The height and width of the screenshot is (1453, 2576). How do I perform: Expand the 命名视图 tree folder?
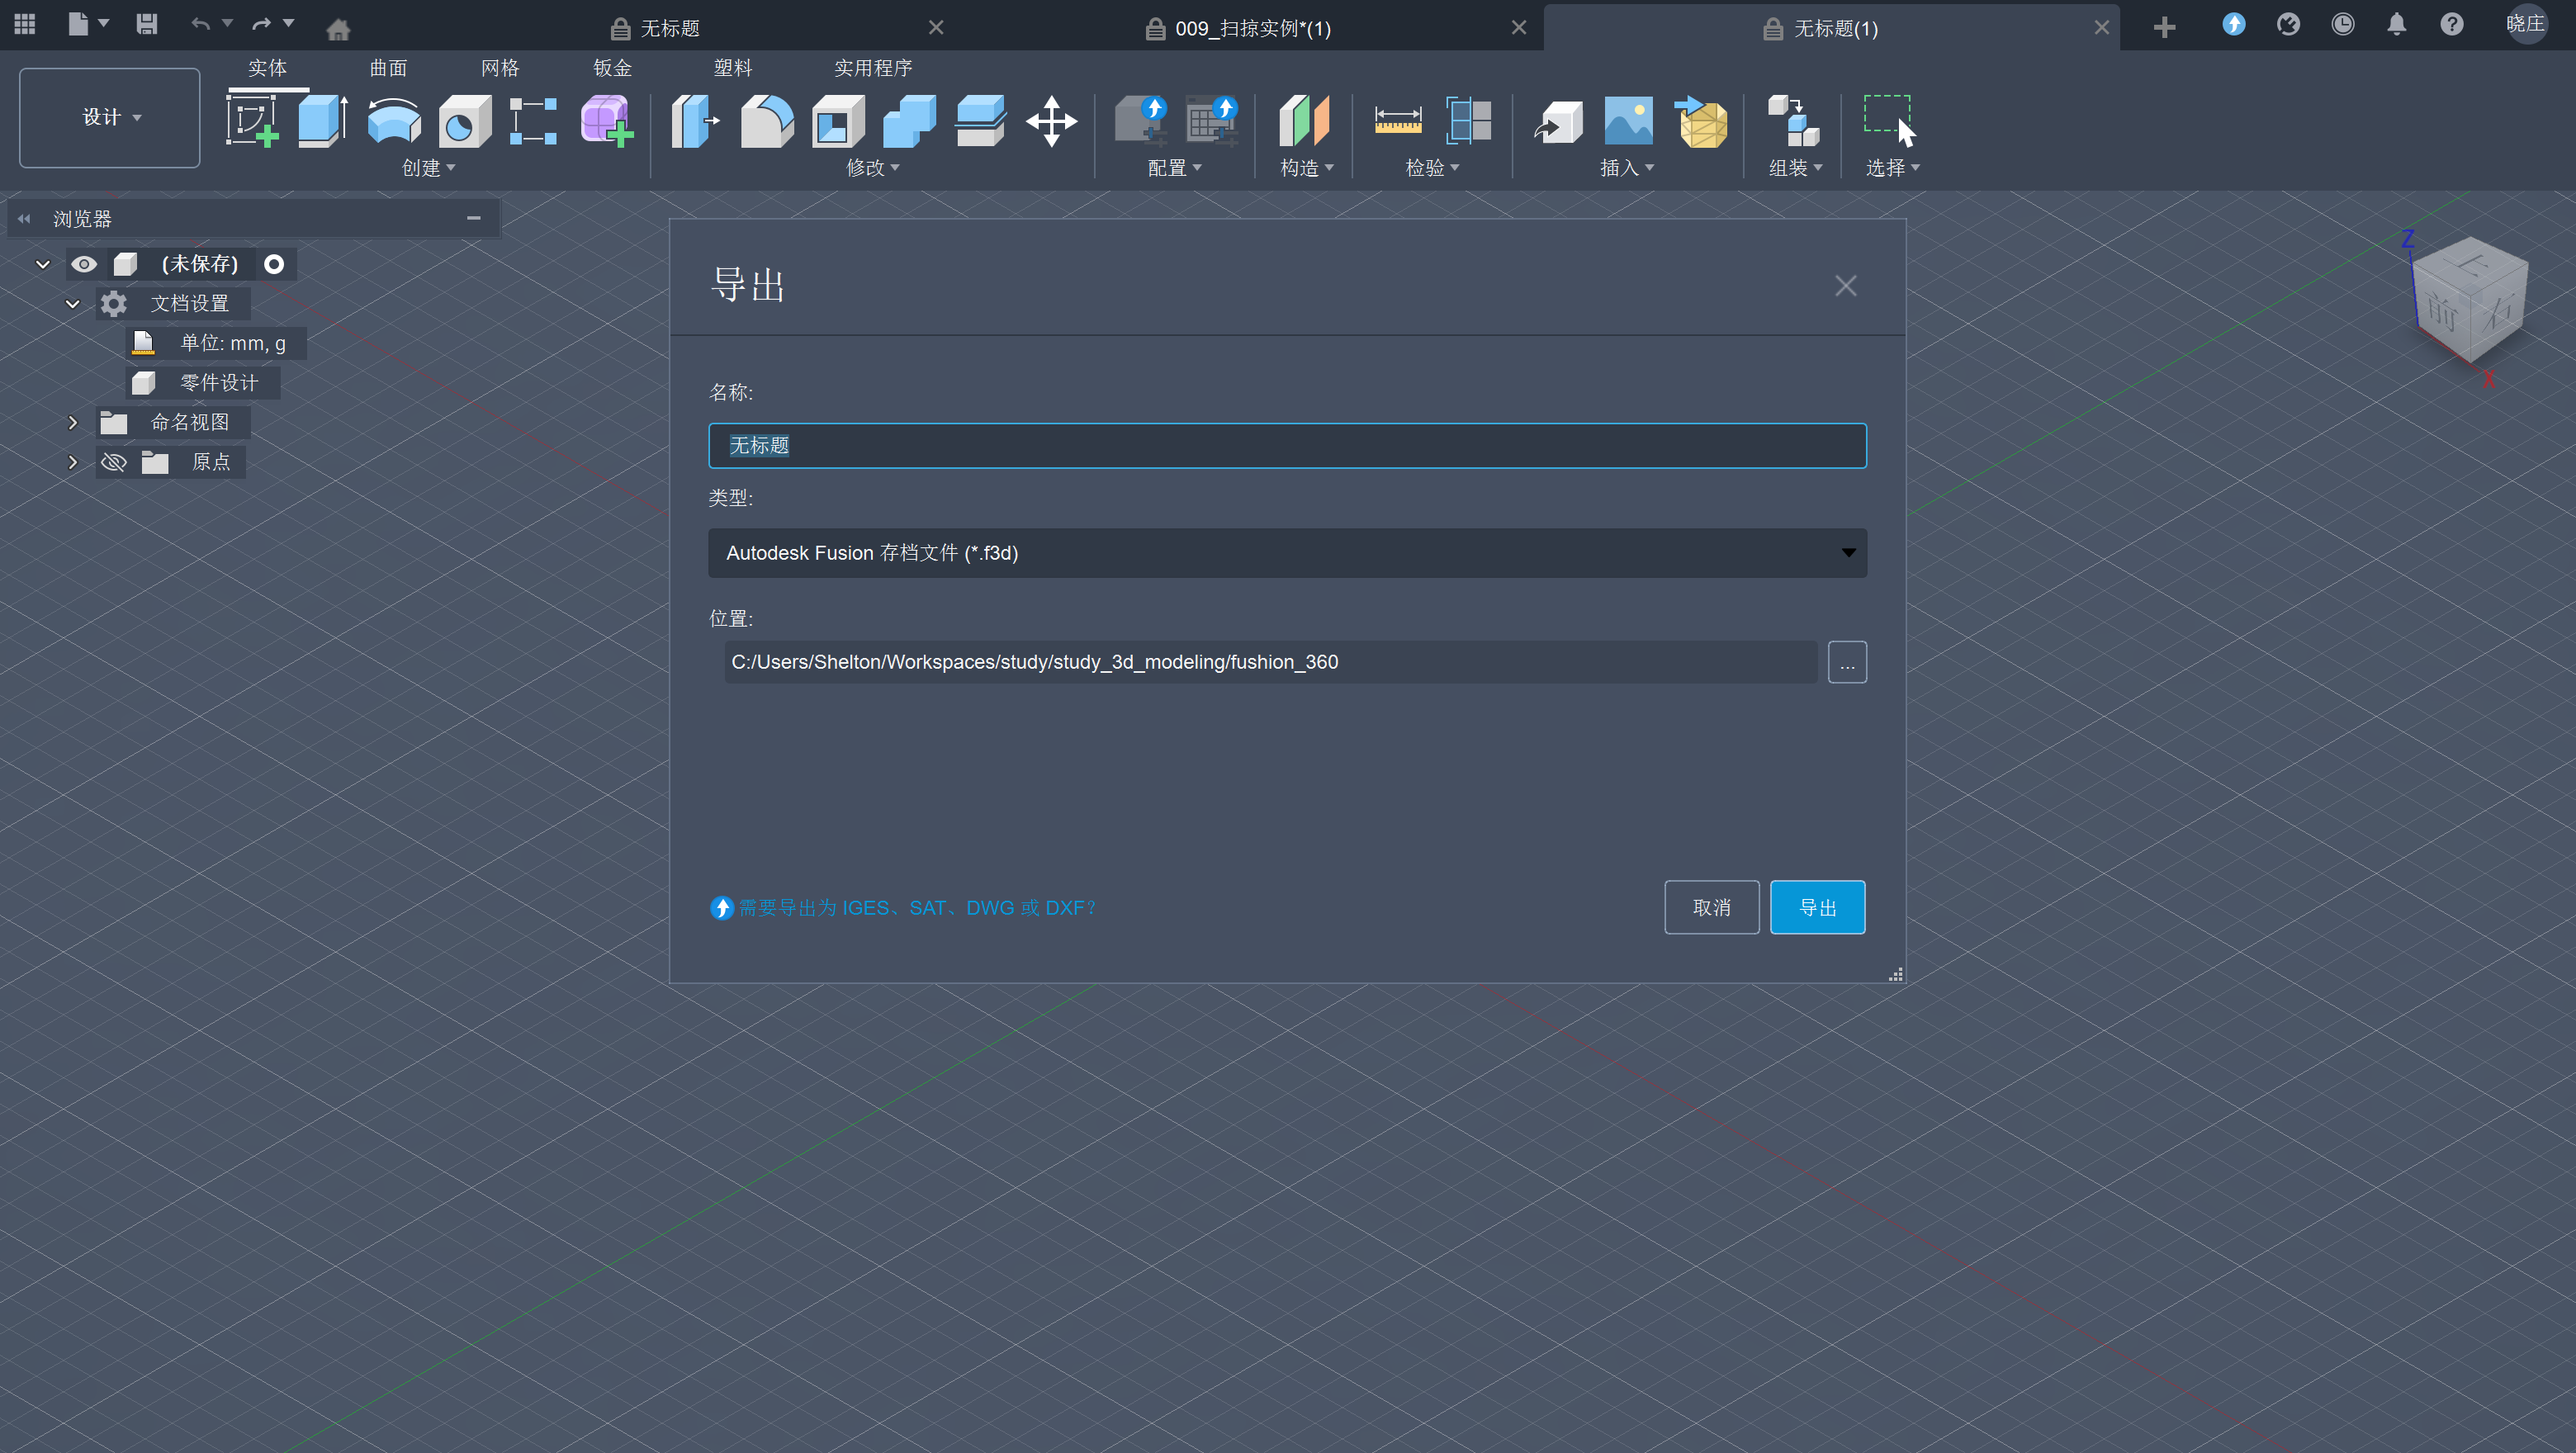pyautogui.click(x=72, y=423)
